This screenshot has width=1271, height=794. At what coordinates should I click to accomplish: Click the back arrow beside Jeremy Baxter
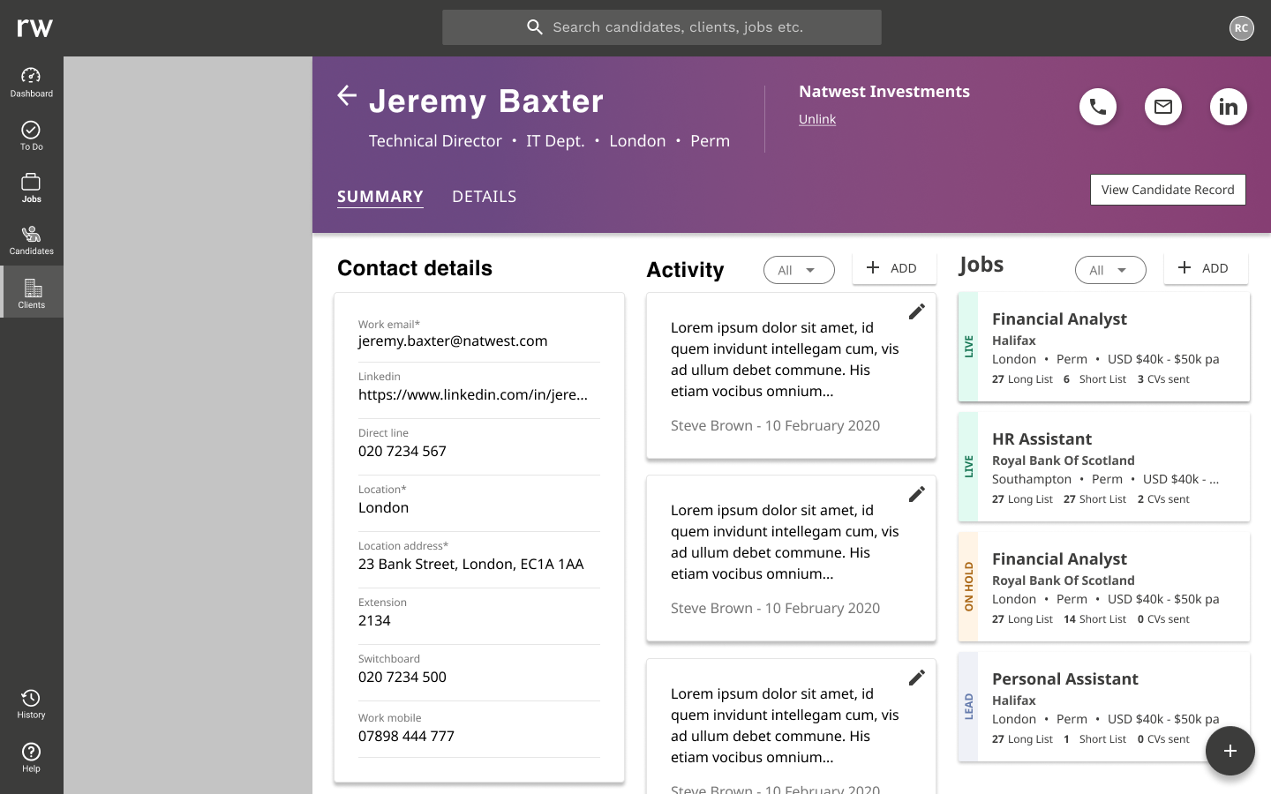[x=347, y=95]
